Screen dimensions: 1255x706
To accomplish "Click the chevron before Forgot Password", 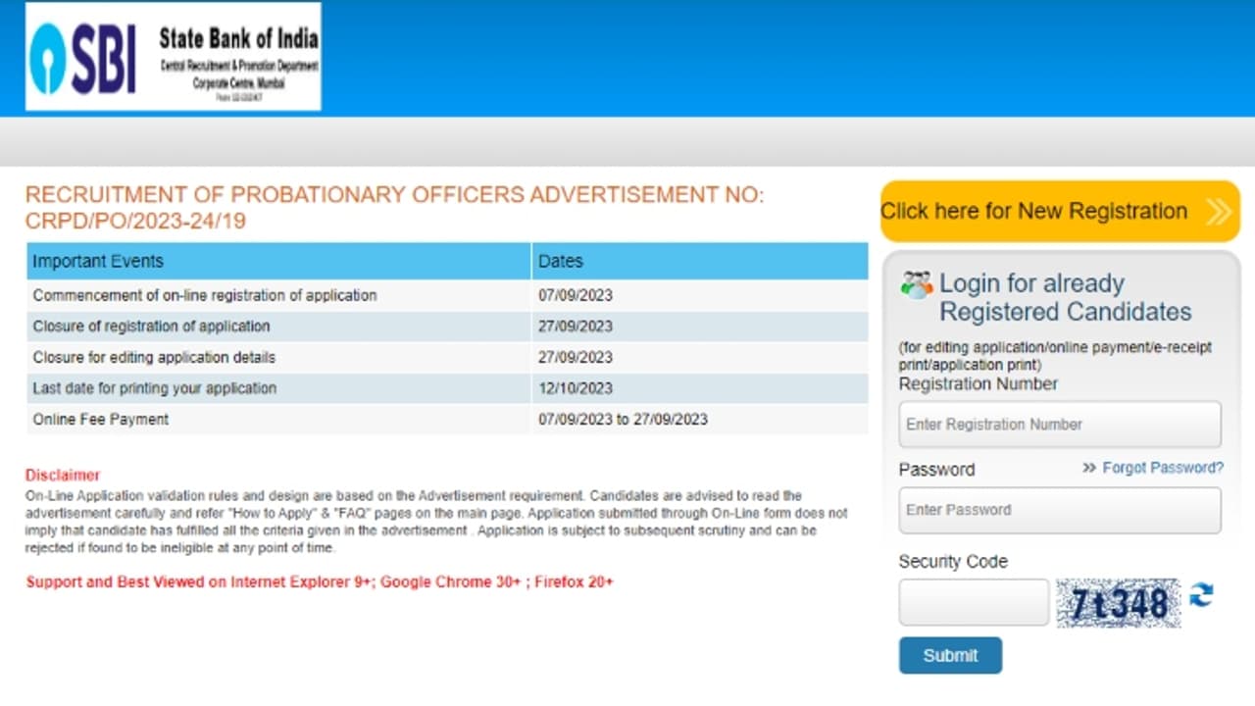I will pos(1087,468).
